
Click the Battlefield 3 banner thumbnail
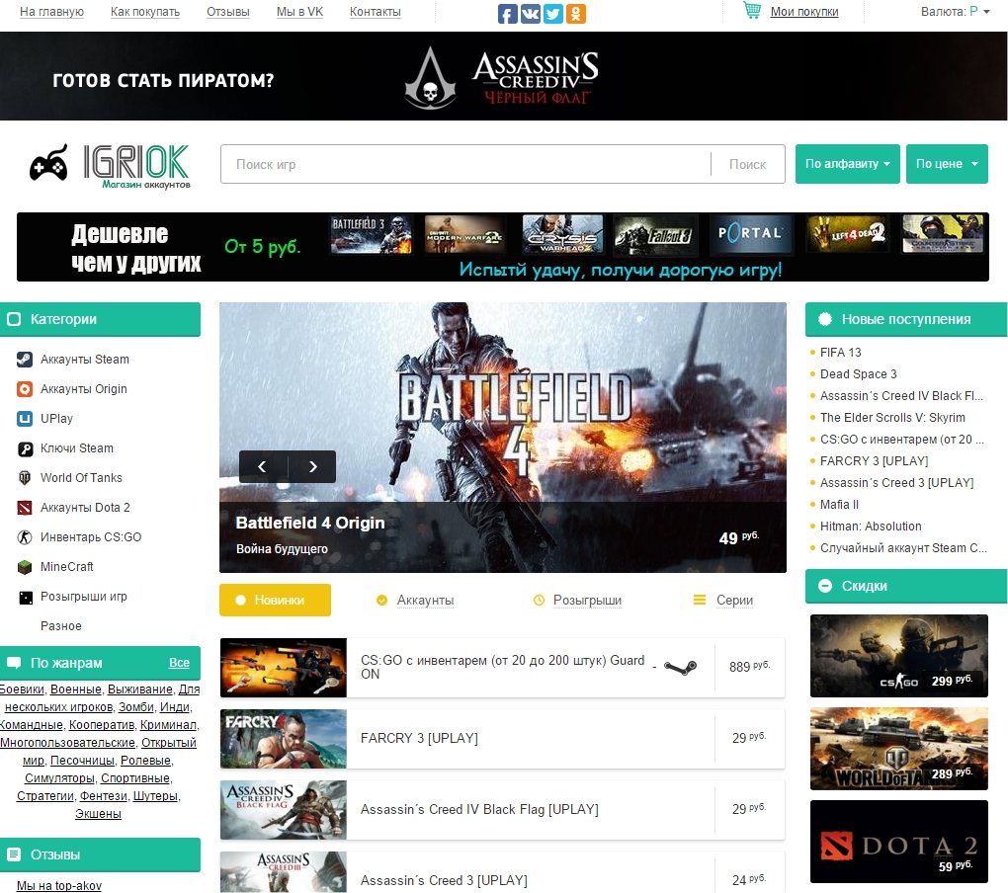(x=371, y=234)
